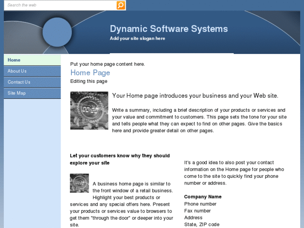Click the 'Fax number' contact line
This screenshot has width=304, height=228.
tap(197, 211)
